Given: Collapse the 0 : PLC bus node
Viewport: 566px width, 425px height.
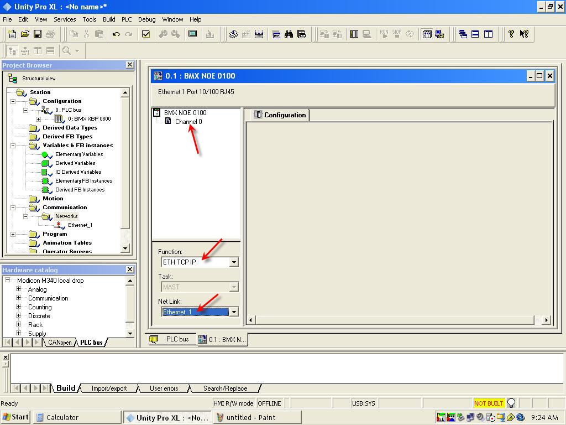Looking at the screenshot, I should 25,110.
